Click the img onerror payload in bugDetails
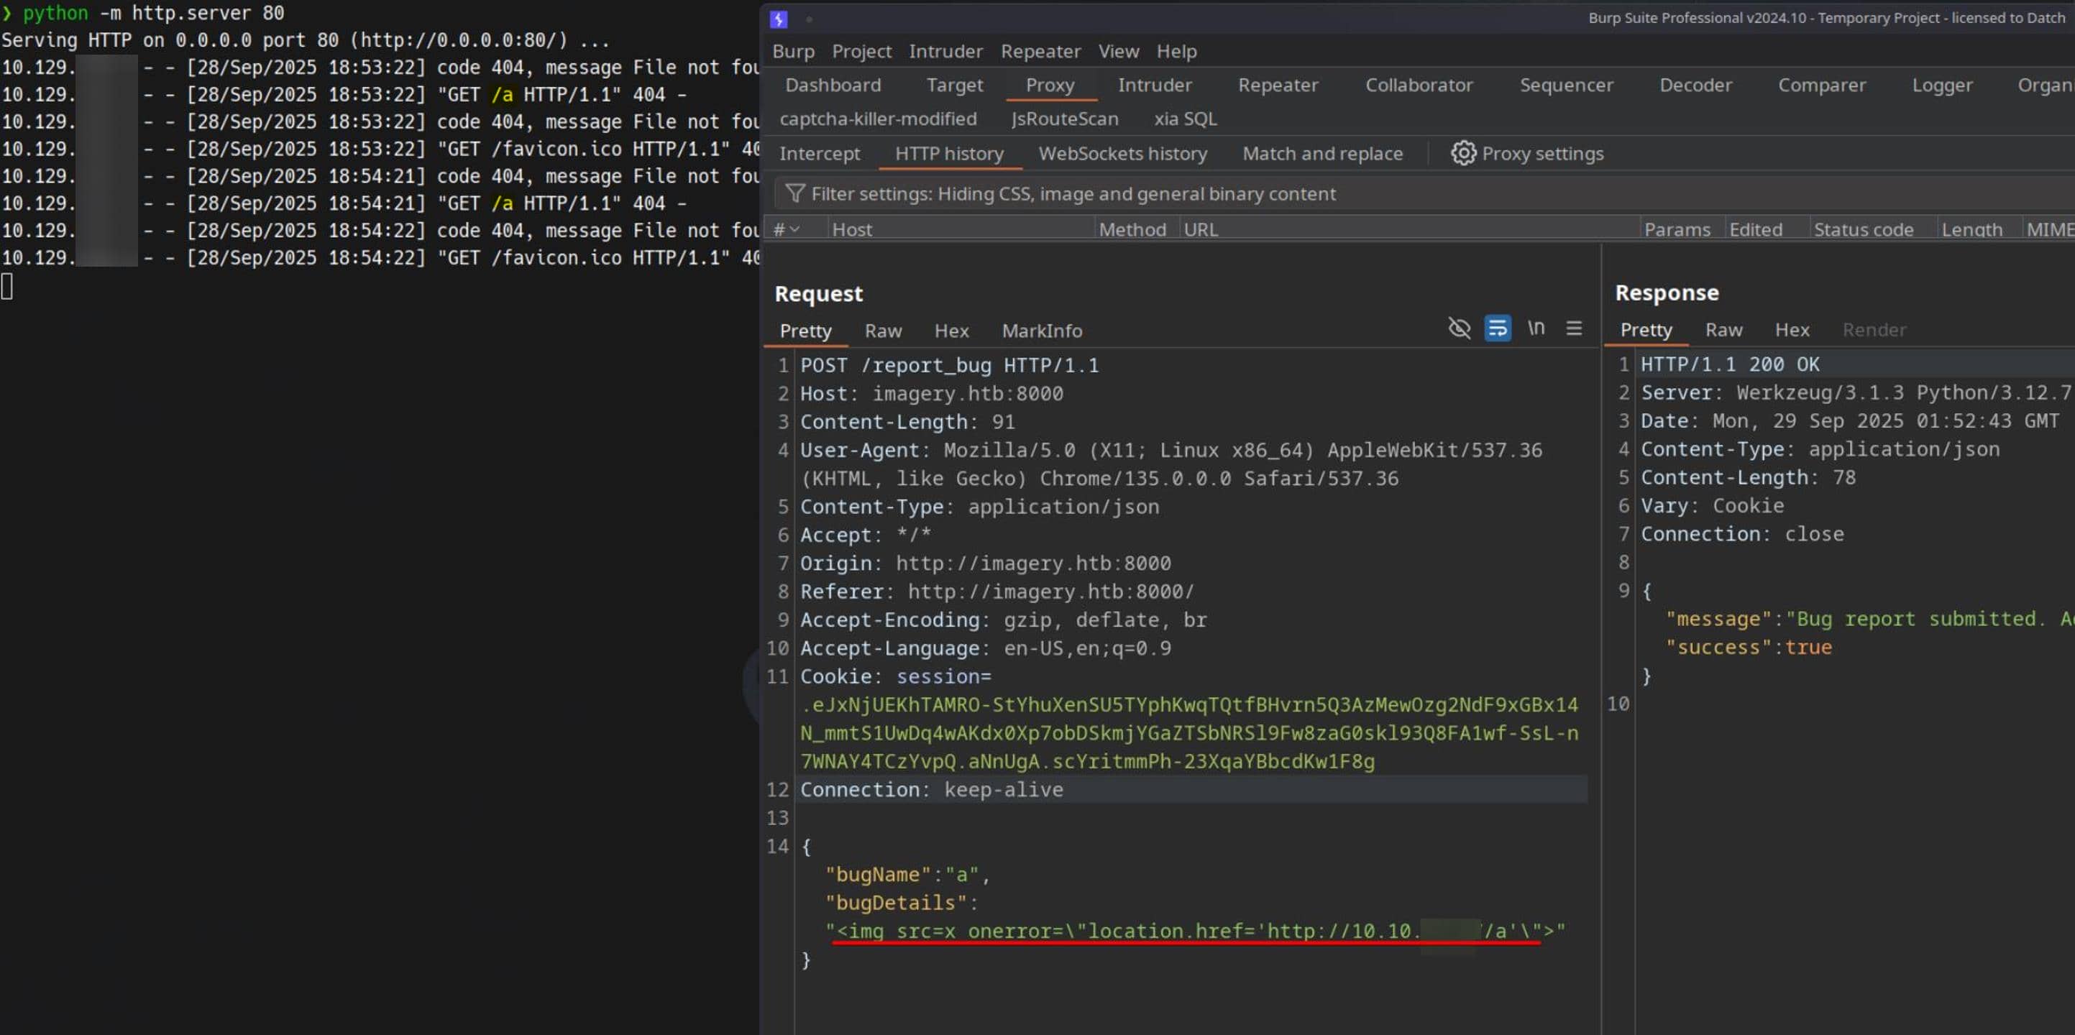This screenshot has width=2075, height=1035. (x=1194, y=931)
